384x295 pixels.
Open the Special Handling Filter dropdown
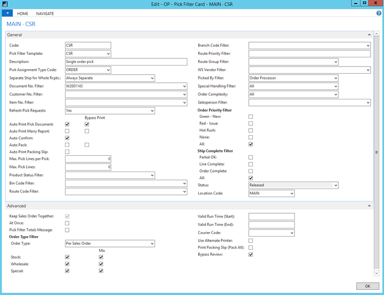pos(336,86)
